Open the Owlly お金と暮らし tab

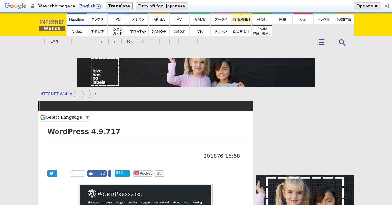[x=262, y=31]
